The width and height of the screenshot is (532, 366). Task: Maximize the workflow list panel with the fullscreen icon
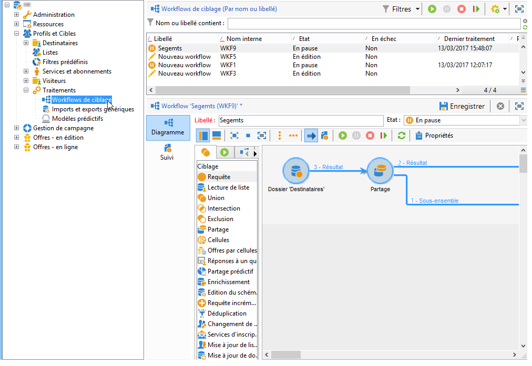[x=519, y=9]
